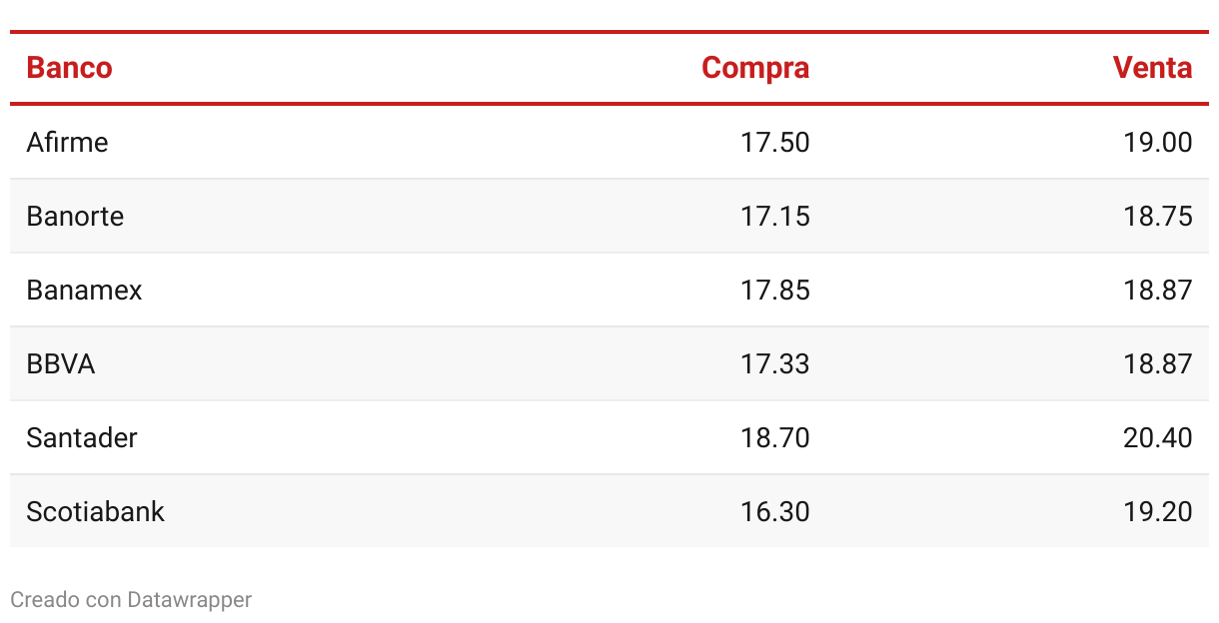
Task: Click the Compra column header
Action: pos(755,68)
